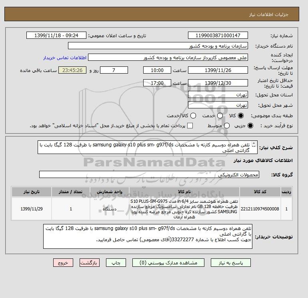Click the remaining days field showing 7
This screenshot has width=308, height=298.
tap(114, 70)
